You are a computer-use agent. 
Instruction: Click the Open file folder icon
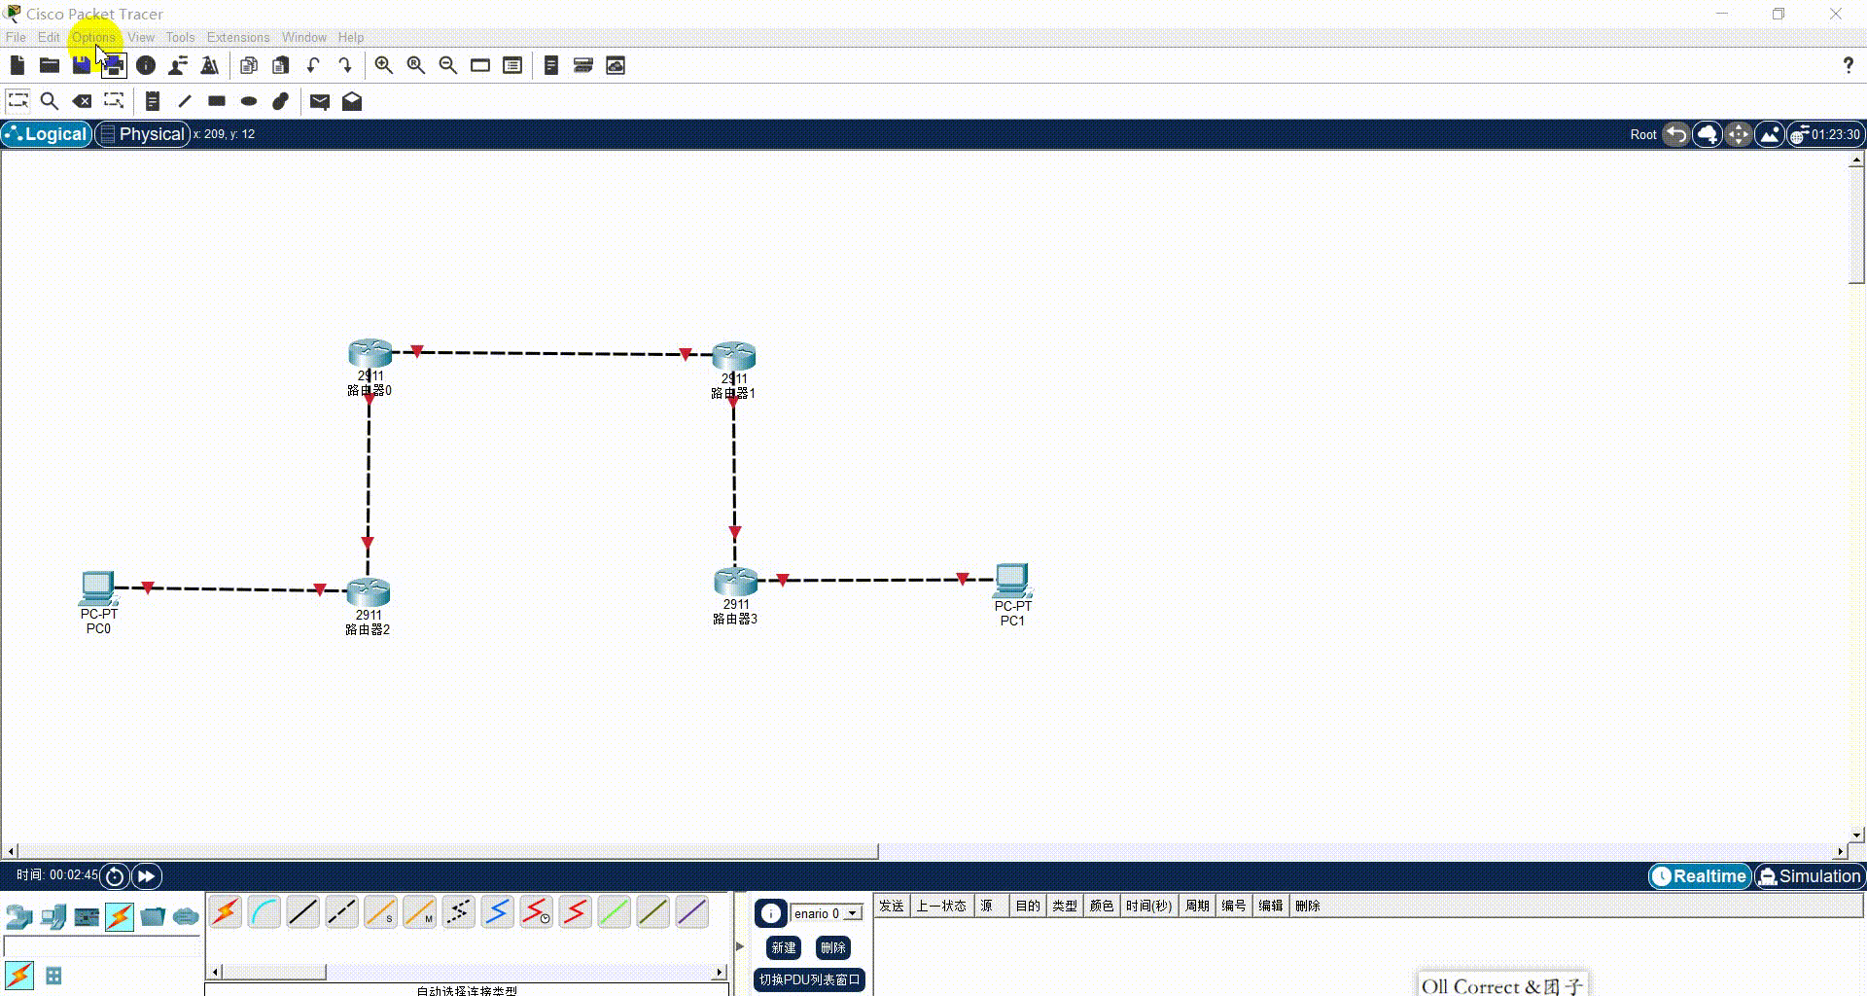pos(50,65)
